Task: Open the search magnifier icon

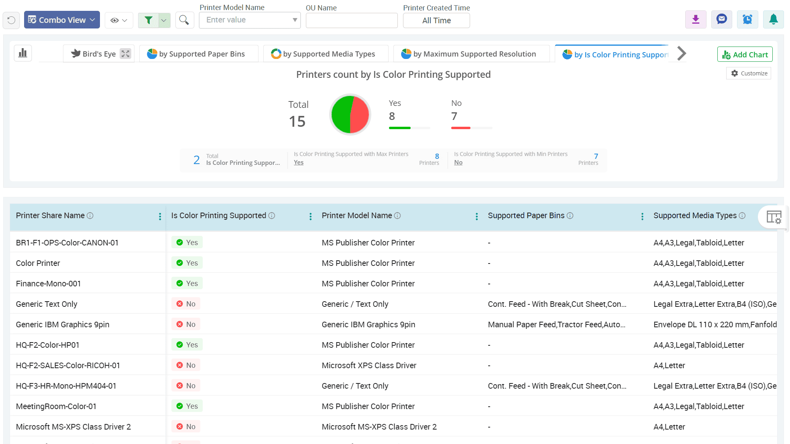Action: 184,20
